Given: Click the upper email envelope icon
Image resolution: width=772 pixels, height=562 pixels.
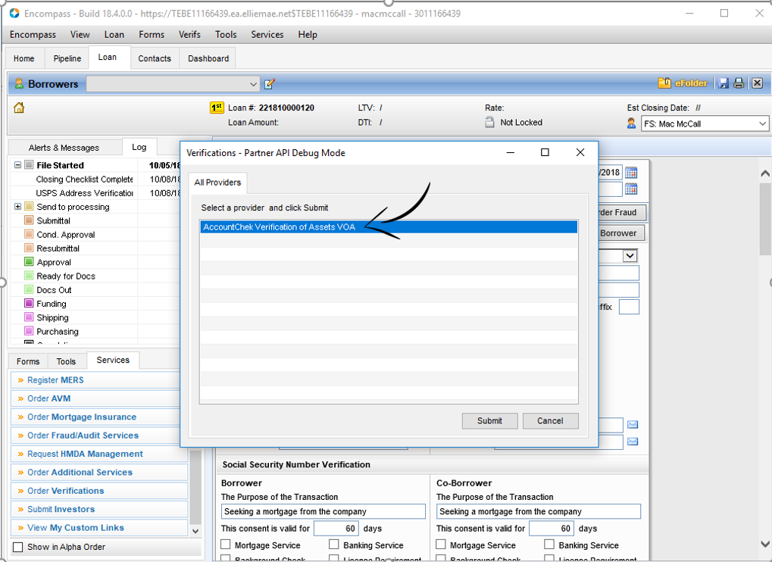Looking at the screenshot, I should point(633,424).
